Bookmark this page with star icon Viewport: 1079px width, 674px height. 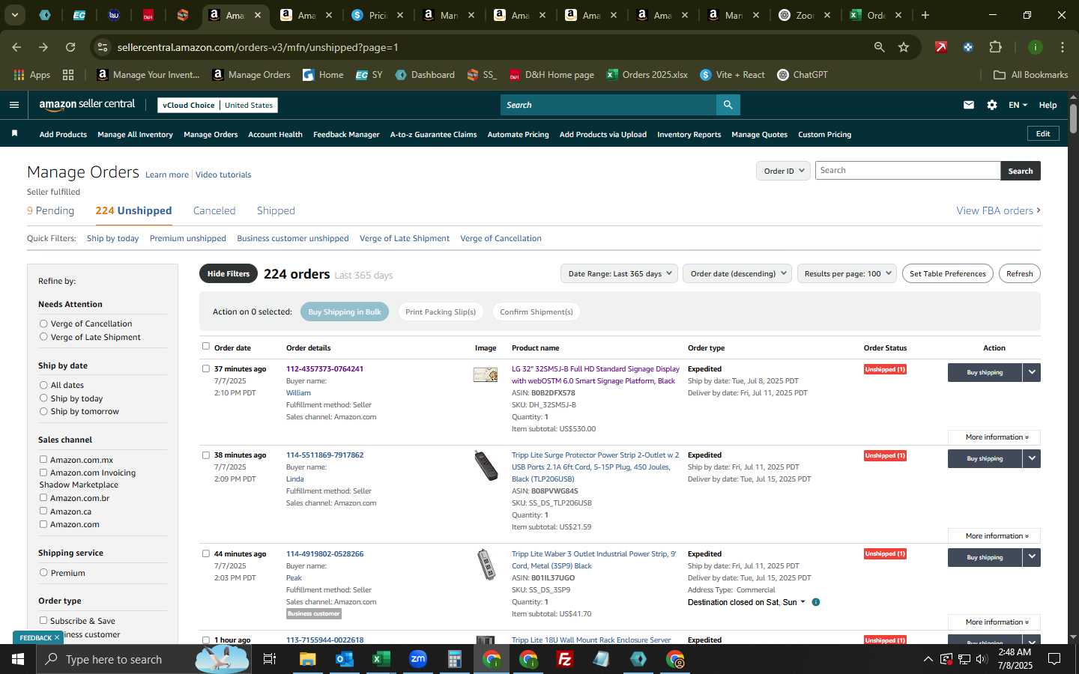[x=904, y=47]
